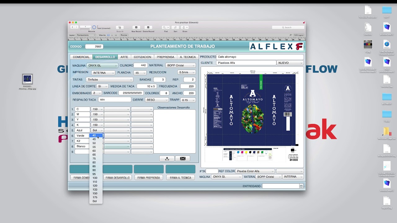397x223 pixels.
Task: Click the FIRMA PREPRENSA button
Action: tap(149, 178)
